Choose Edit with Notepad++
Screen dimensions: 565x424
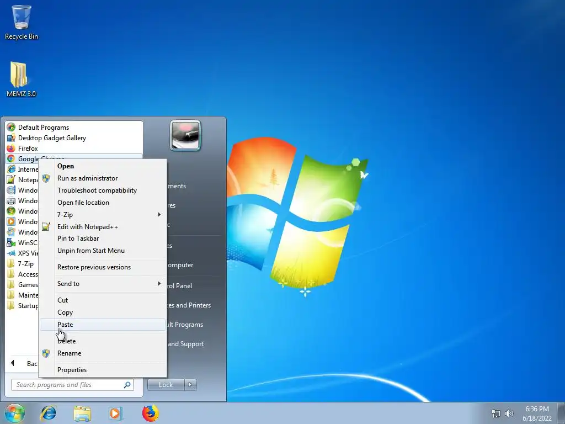102,227
